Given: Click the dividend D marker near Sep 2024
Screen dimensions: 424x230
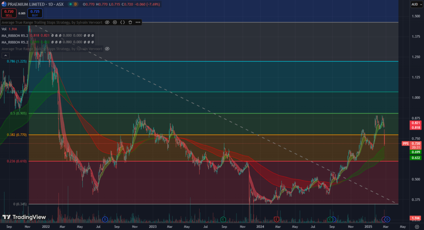Looking at the screenshot, I should (334, 219).
